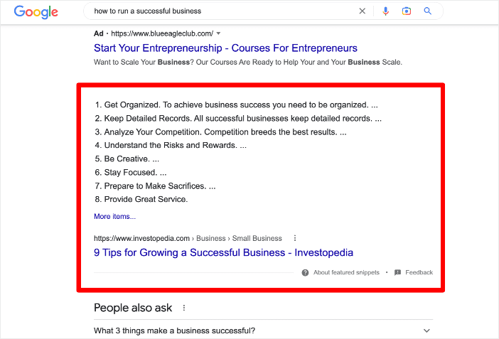The width and height of the screenshot is (499, 339).
Task: Click the expand chevron on first question
Action: coord(426,330)
